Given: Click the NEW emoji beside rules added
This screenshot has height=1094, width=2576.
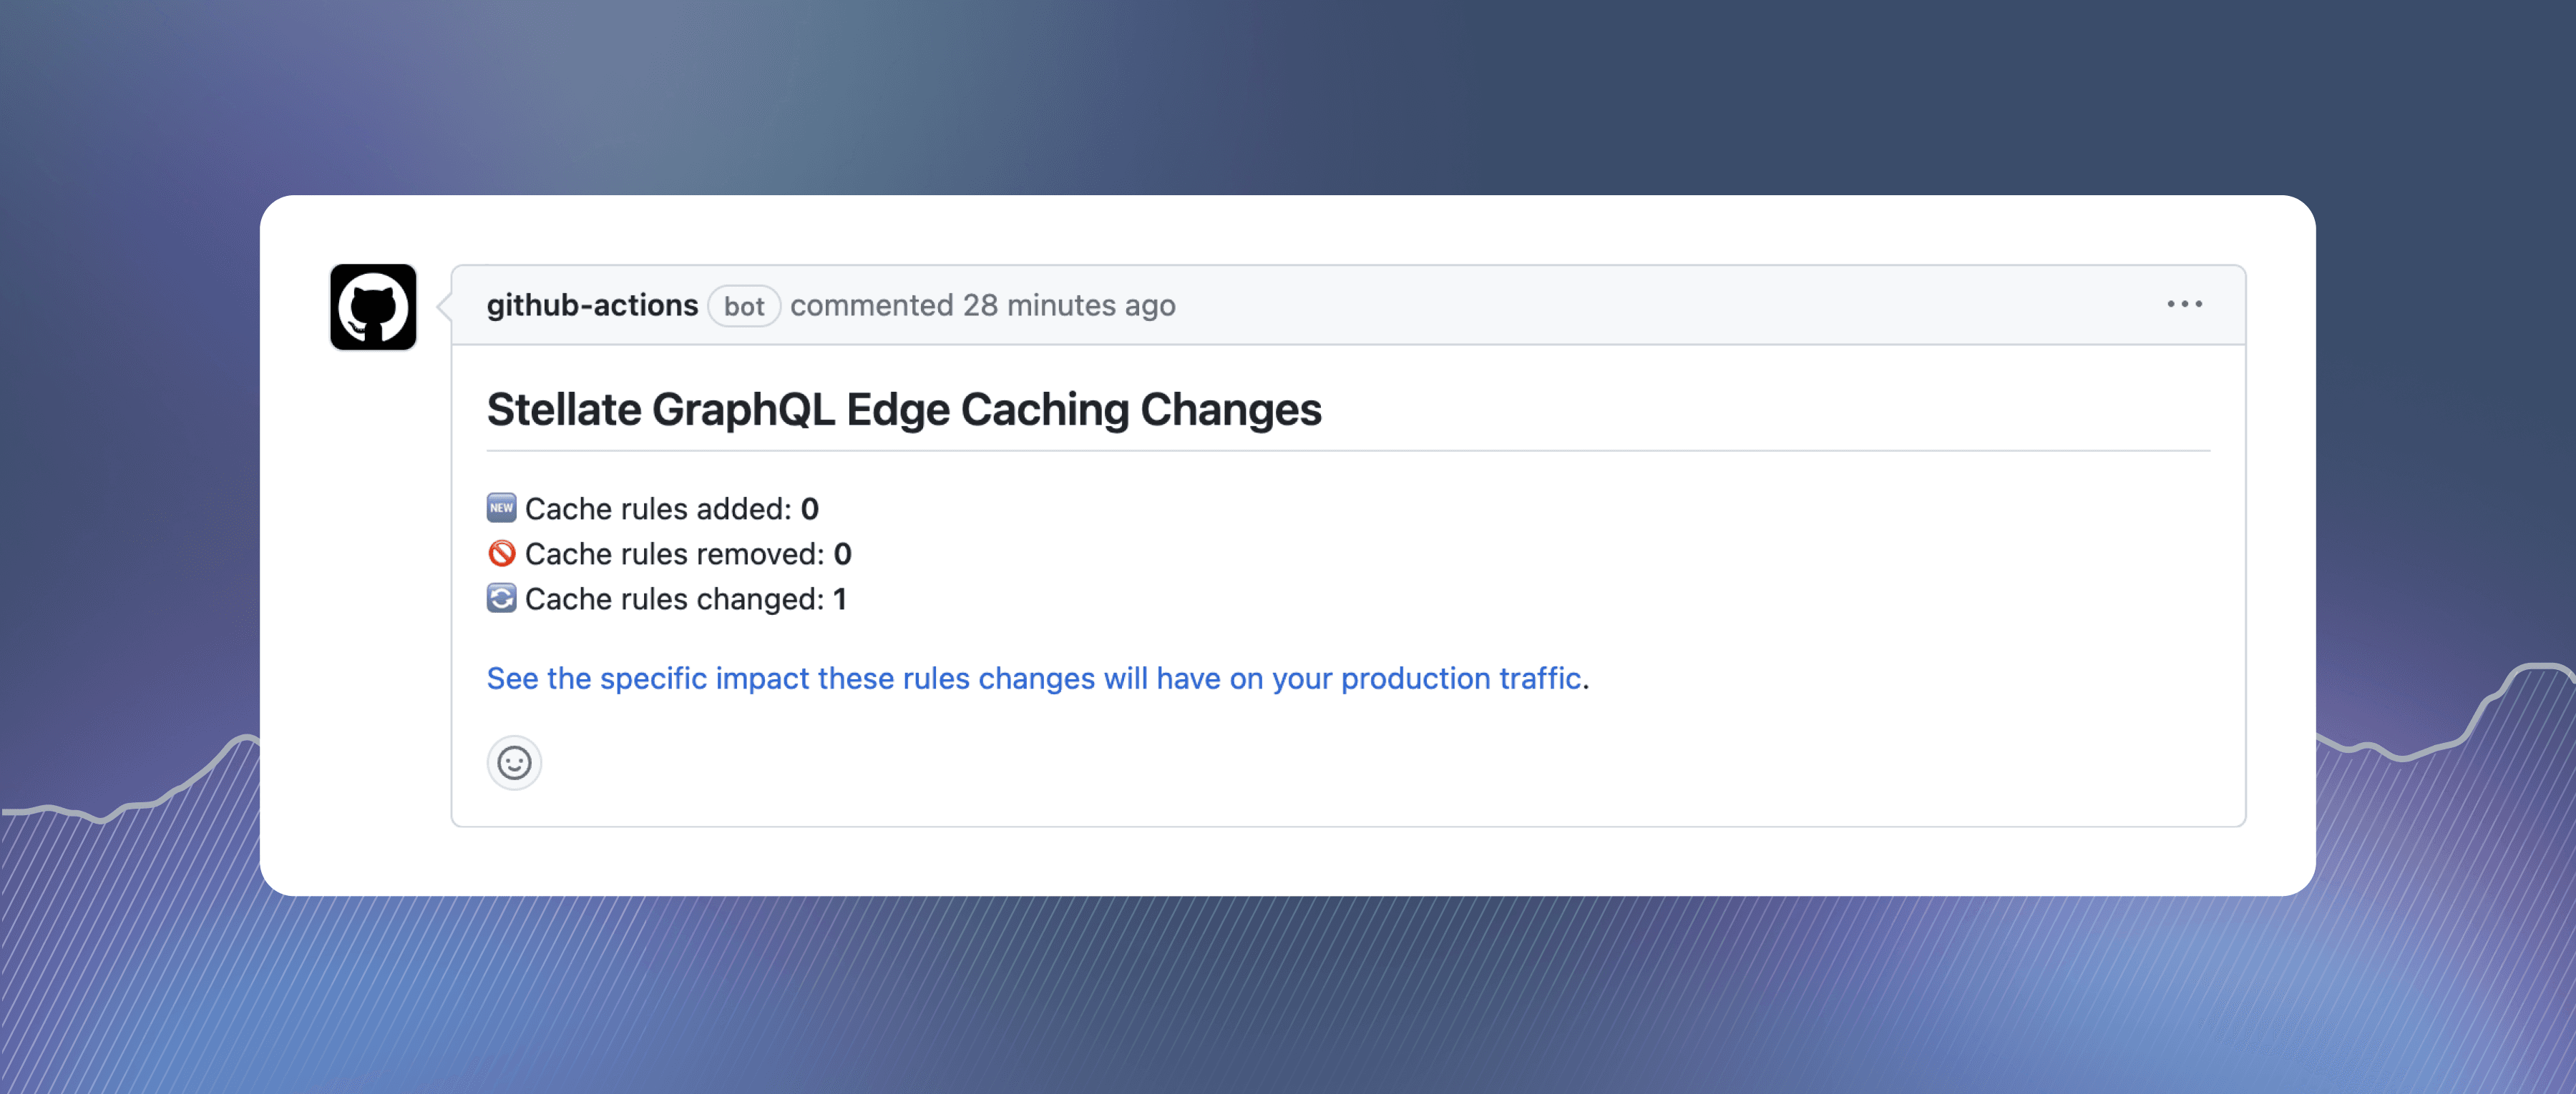Looking at the screenshot, I should pyautogui.click(x=502, y=508).
